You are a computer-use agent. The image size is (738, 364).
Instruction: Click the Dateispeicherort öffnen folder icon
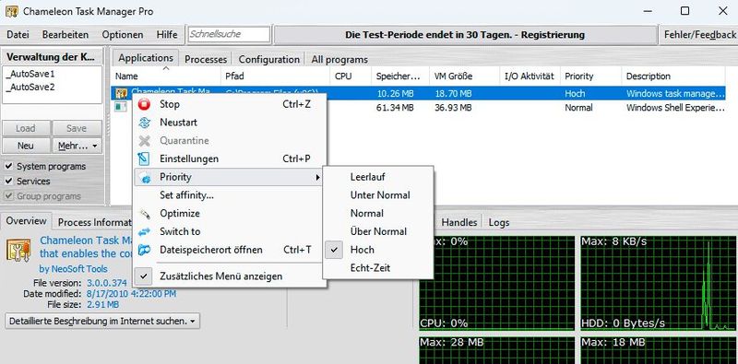pos(145,250)
